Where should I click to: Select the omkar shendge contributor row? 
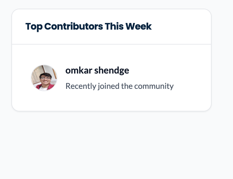click(111, 78)
